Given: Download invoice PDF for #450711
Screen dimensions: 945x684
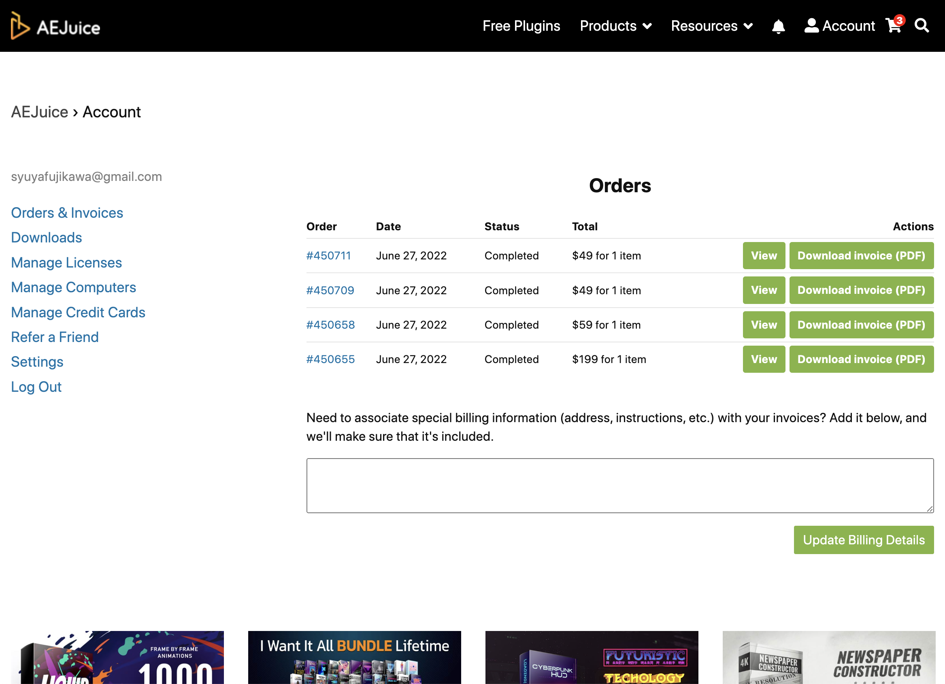Looking at the screenshot, I should 861,255.
